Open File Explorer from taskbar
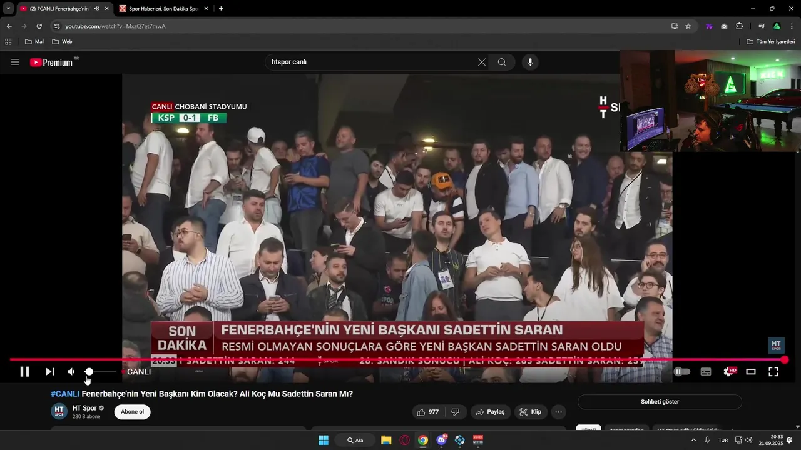 (386, 440)
